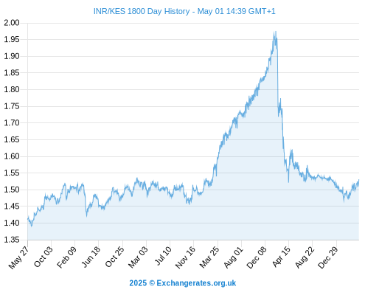Click the Oct 03 x-axis date label
Screen dimensions: 365x295
tap(43, 257)
